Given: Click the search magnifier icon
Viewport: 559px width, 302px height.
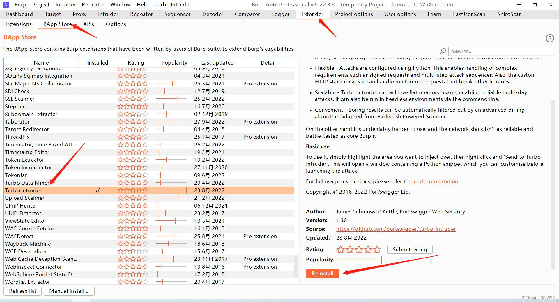Looking at the screenshot, I should pos(443,51).
